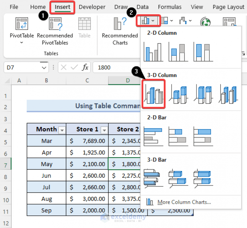Viewport: 247px width, 228px height.
Task: Select 2-D 100% Stacked Column chart
Action: click(x=203, y=52)
